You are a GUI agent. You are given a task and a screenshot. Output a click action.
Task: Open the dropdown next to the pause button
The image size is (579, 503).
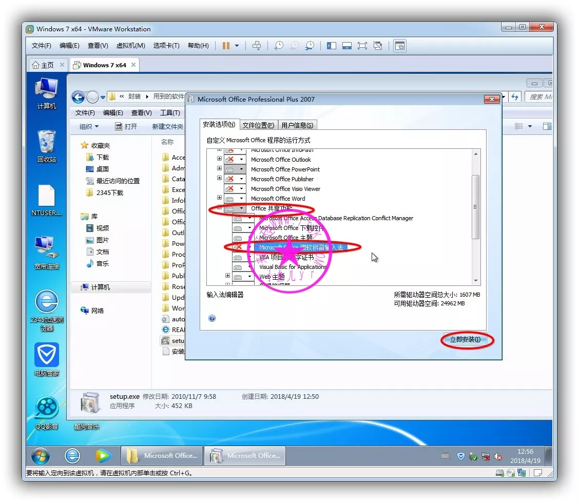[237, 46]
